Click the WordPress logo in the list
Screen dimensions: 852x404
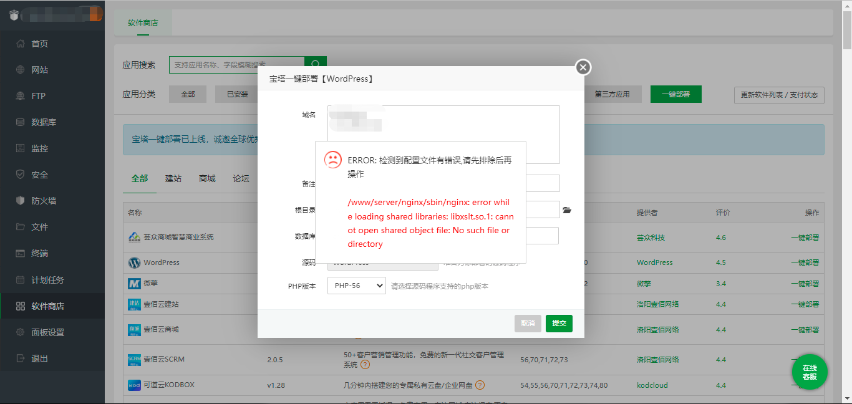coord(134,263)
